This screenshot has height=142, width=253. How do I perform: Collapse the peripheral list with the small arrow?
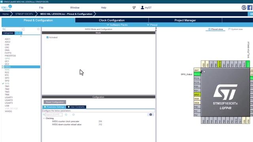click(21, 36)
